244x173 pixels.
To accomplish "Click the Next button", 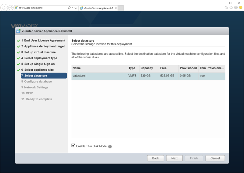I will pos(174,158).
